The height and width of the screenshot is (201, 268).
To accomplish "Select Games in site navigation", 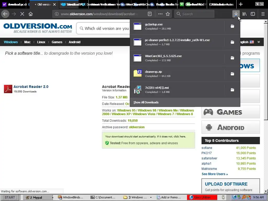I will tap(57, 42).
